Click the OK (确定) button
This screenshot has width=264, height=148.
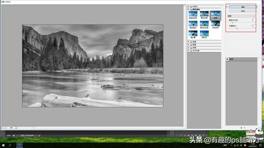243,7
